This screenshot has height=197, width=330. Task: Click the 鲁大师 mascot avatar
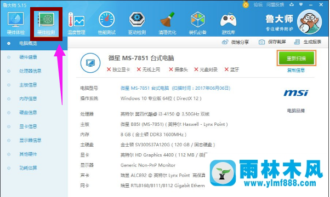tap(309, 22)
